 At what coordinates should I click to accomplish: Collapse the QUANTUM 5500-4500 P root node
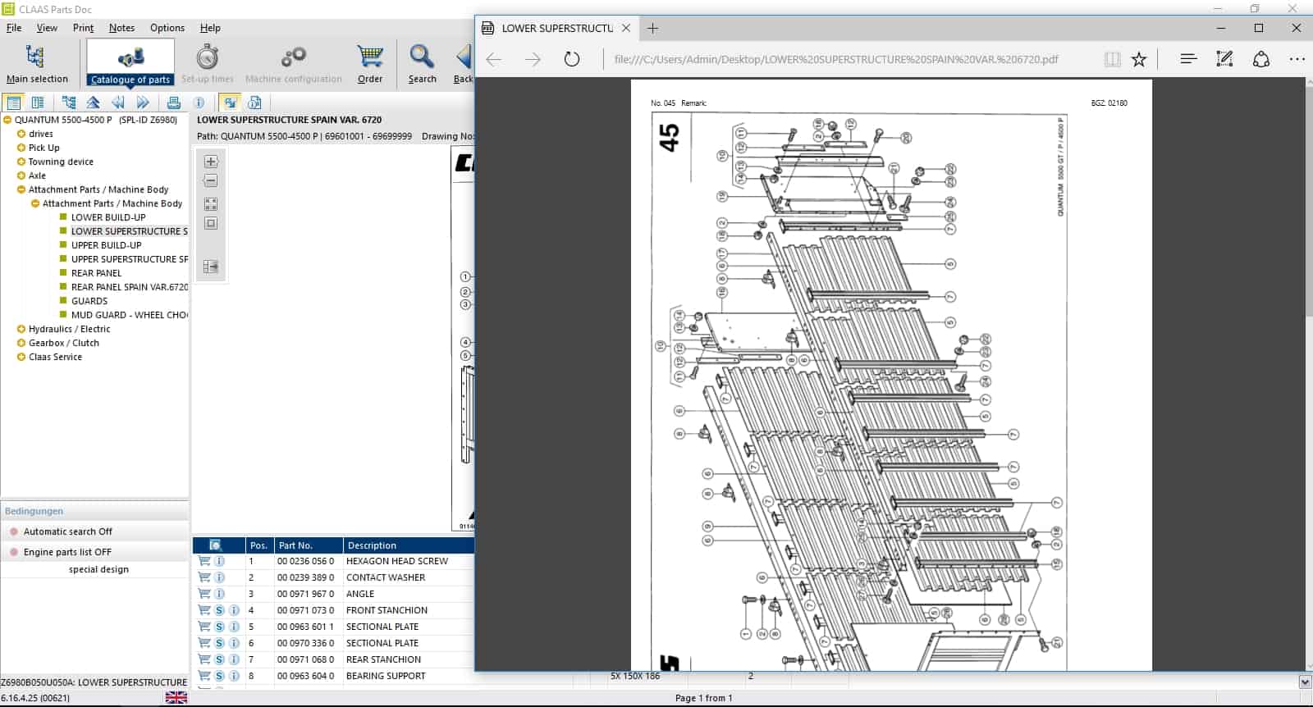[7, 120]
